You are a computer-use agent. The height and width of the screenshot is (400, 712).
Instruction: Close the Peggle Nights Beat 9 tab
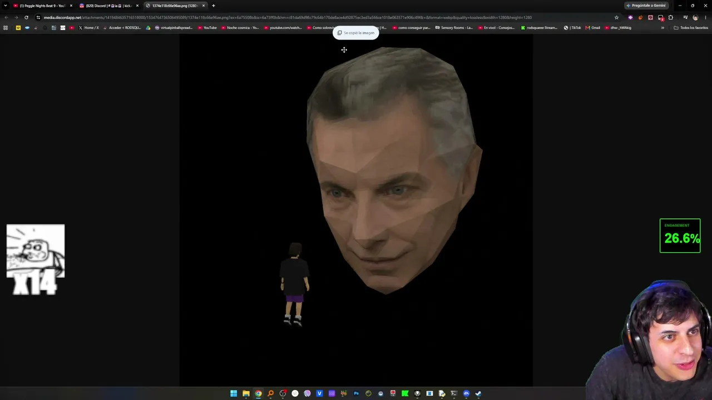71,6
